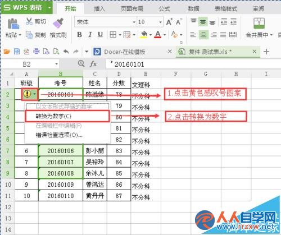Choose 错误检查选项(O) menu item
The width and height of the screenshot is (281, 235).
pos(67,135)
